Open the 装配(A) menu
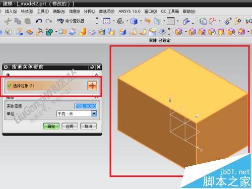The height and width of the screenshot is (189, 252). [59, 12]
